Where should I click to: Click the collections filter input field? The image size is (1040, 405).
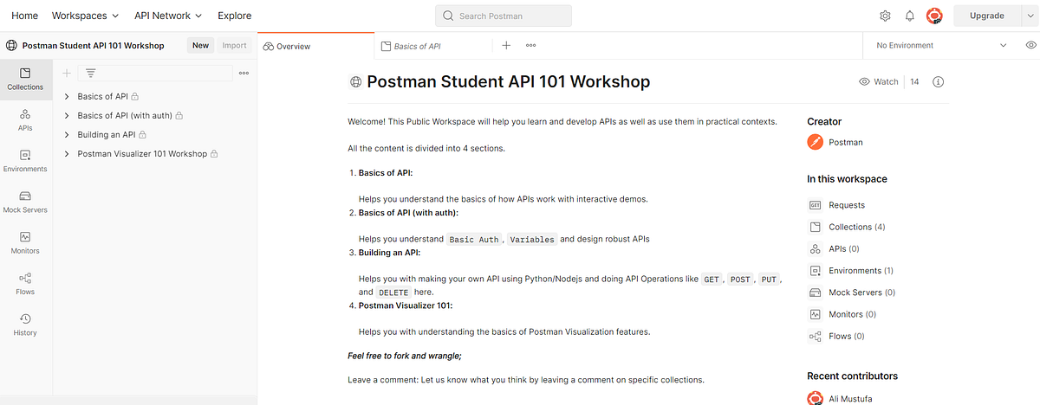point(155,73)
